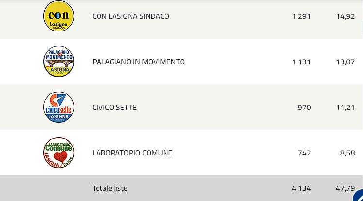
Task: Click the 8,58 percentage value
Action: pos(347,153)
